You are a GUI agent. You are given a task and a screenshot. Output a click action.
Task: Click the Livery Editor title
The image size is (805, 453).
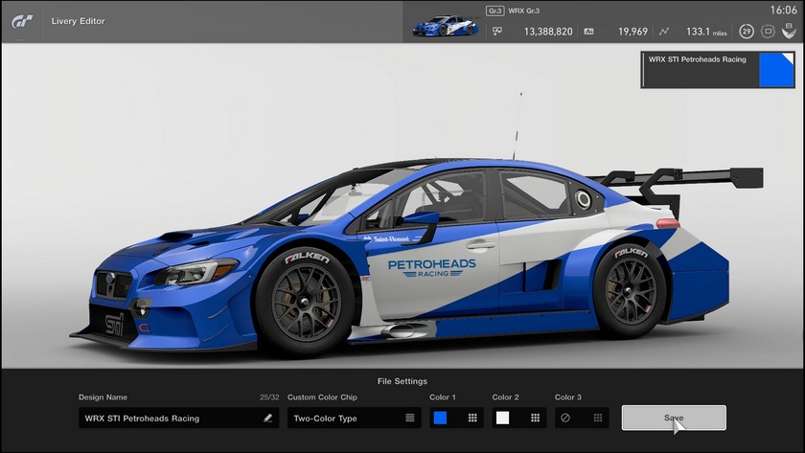[x=78, y=20]
